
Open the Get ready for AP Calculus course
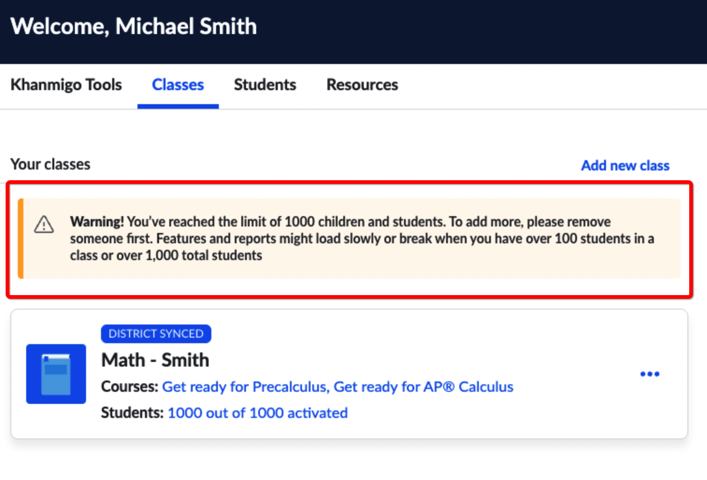click(x=424, y=387)
